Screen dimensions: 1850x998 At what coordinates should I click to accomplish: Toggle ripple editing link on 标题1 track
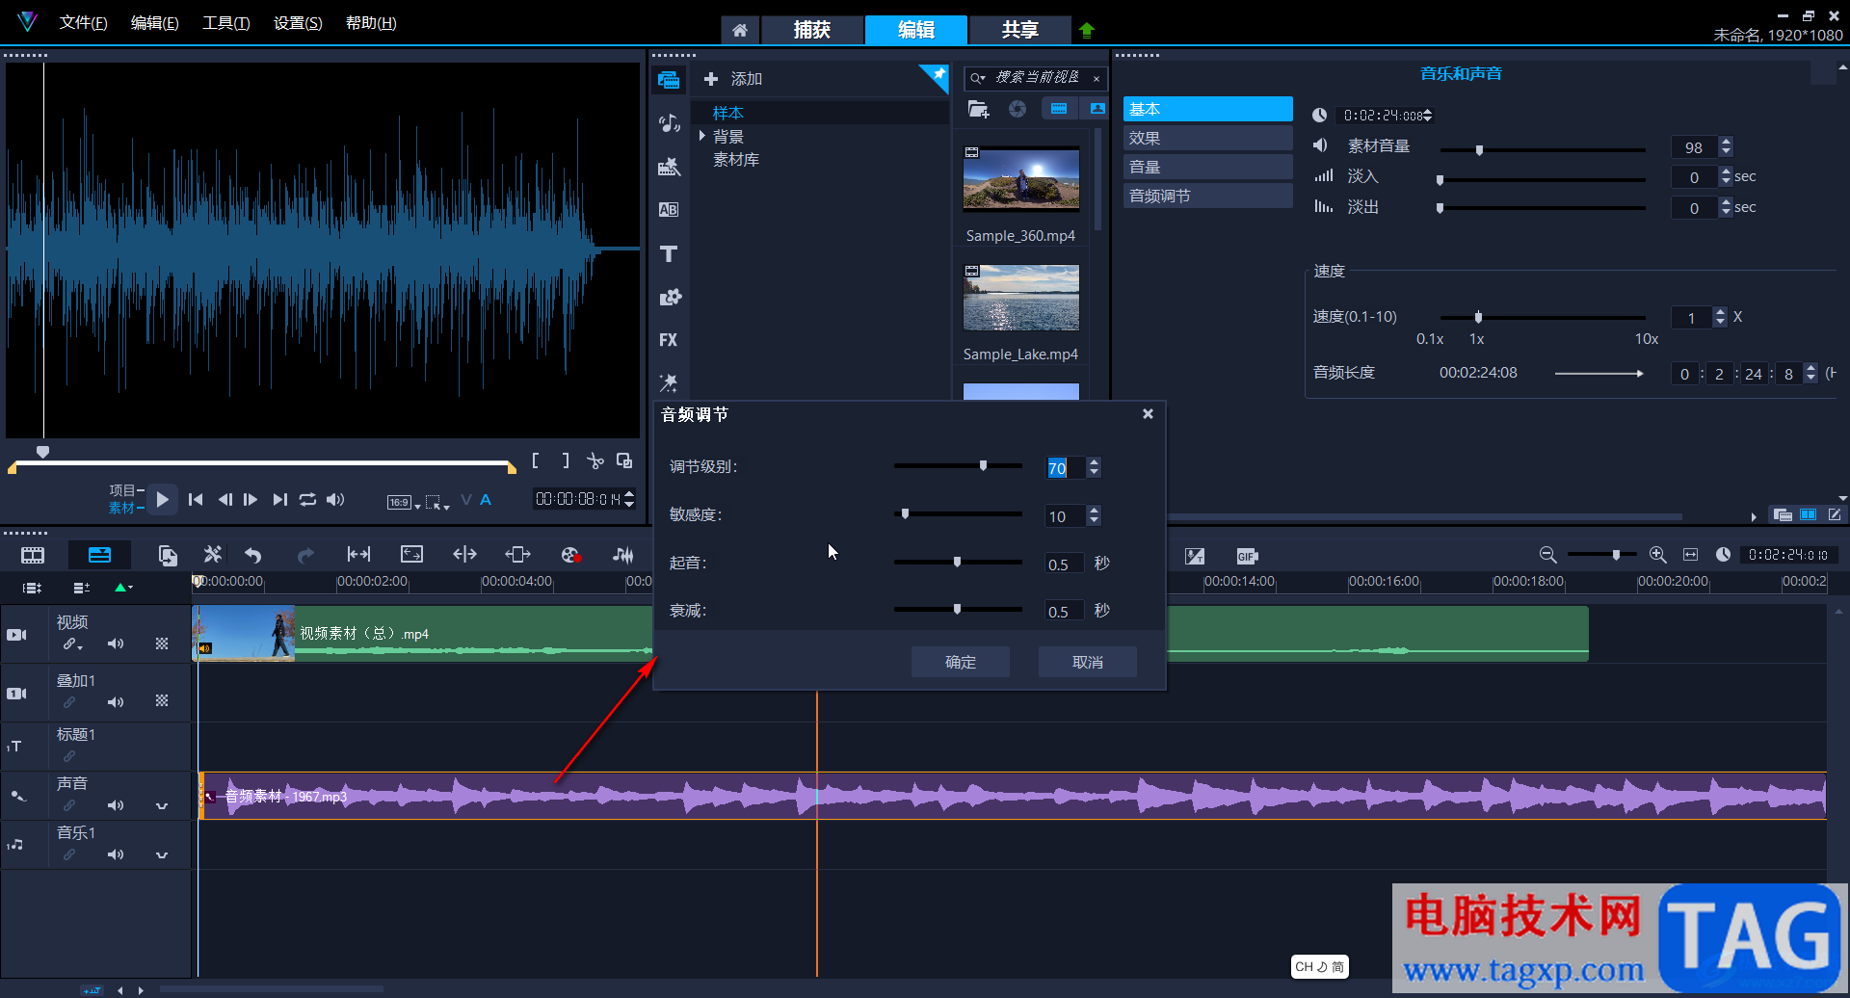coord(69,756)
